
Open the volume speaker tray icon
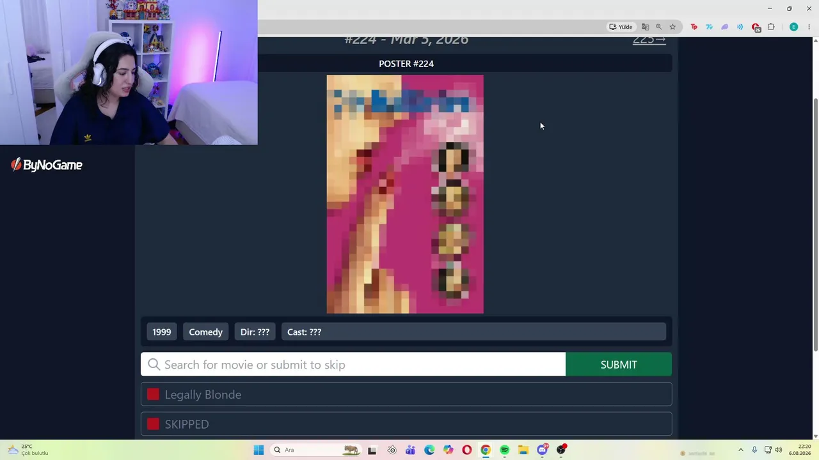(779, 450)
